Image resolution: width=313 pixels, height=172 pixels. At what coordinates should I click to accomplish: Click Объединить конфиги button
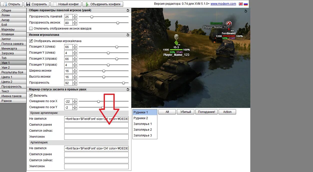click(103, 4)
